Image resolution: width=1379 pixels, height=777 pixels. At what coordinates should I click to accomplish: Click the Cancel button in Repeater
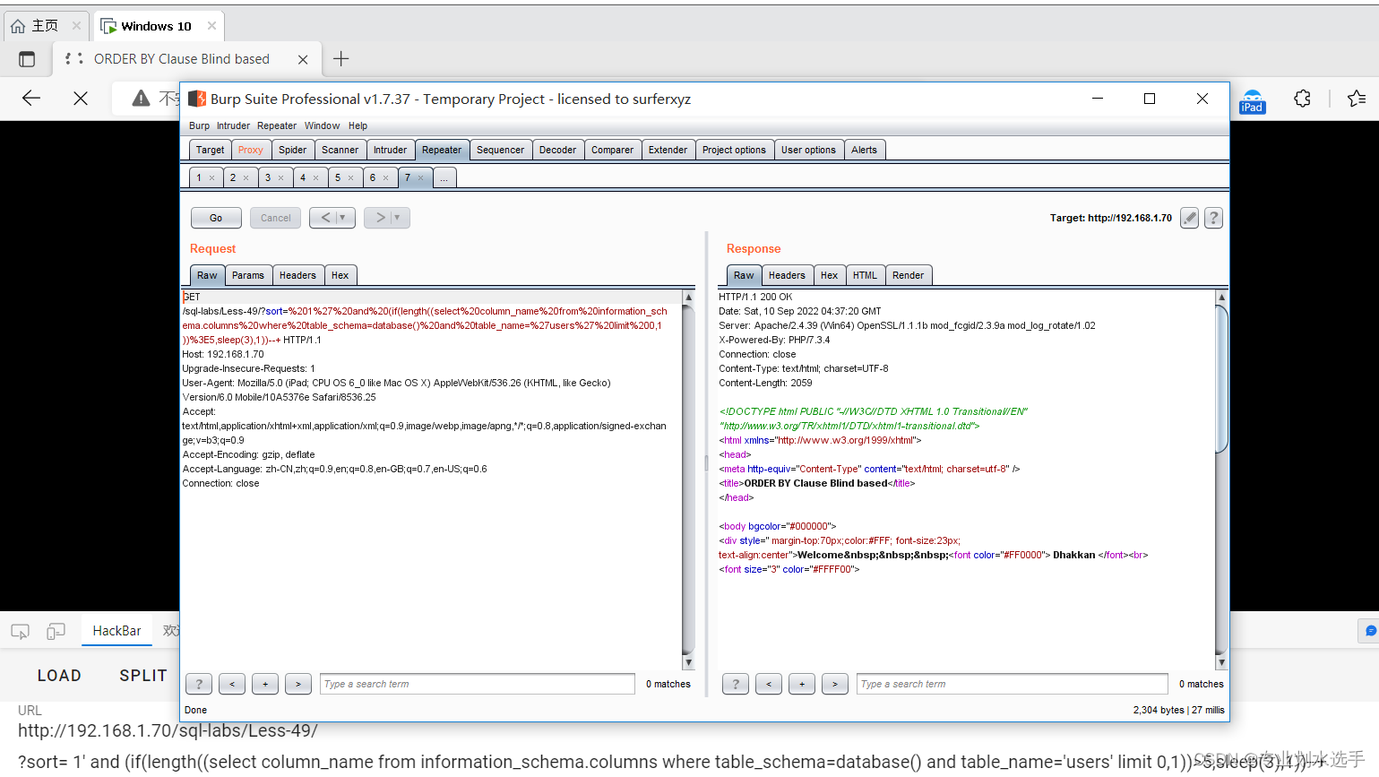[x=275, y=218]
